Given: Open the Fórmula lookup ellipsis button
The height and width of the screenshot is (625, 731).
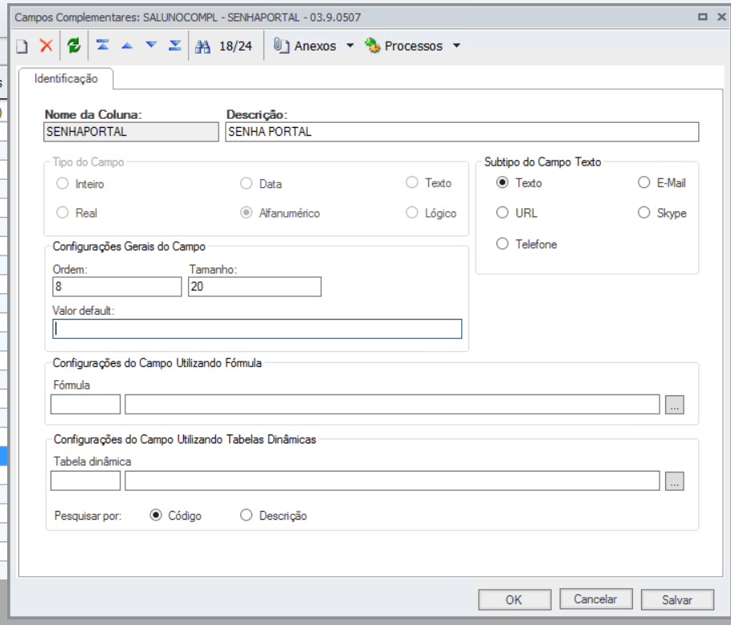Looking at the screenshot, I should (674, 405).
